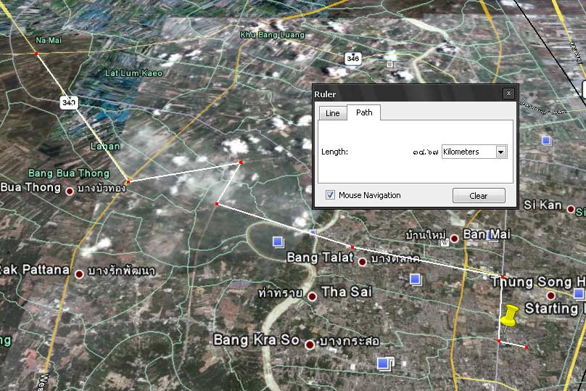Click the Bang Kra So place marker dot

[310, 344]
